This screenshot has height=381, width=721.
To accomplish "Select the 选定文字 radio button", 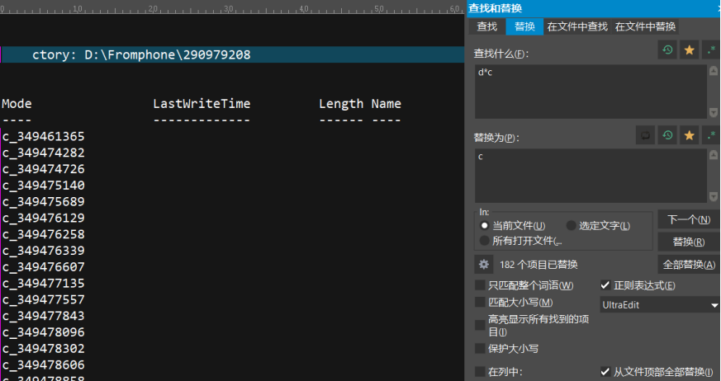I will [571, 226].
